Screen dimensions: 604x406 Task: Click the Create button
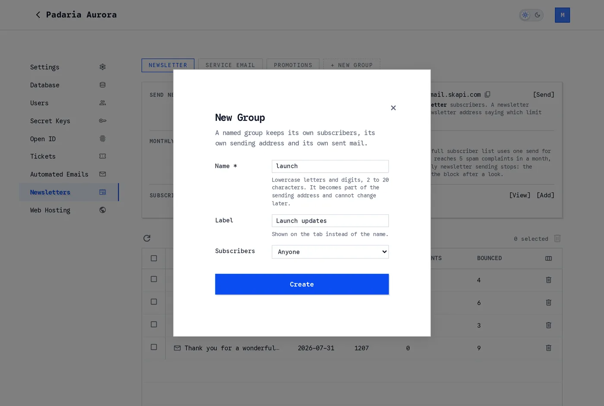tap(302, 284)
